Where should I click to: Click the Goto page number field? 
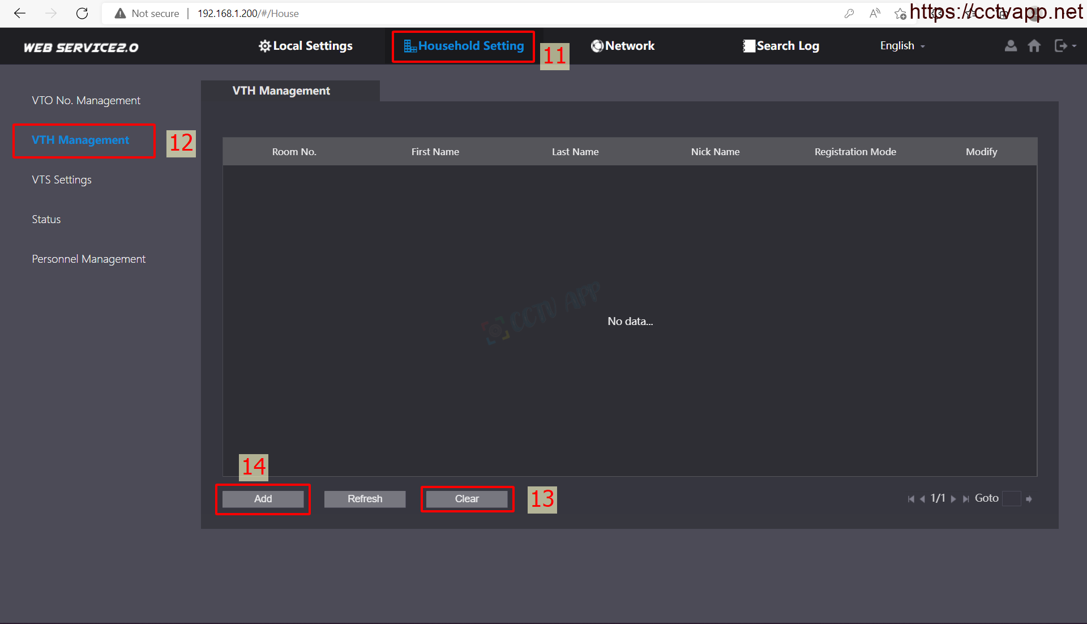[1011, 499]
